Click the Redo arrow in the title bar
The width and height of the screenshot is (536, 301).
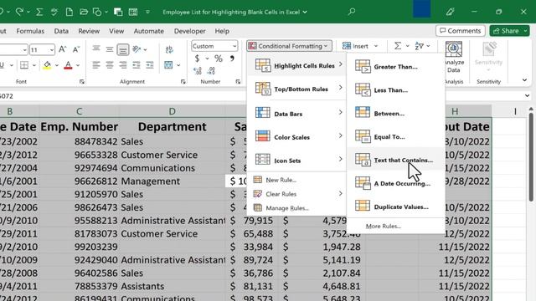coord(19,12)
